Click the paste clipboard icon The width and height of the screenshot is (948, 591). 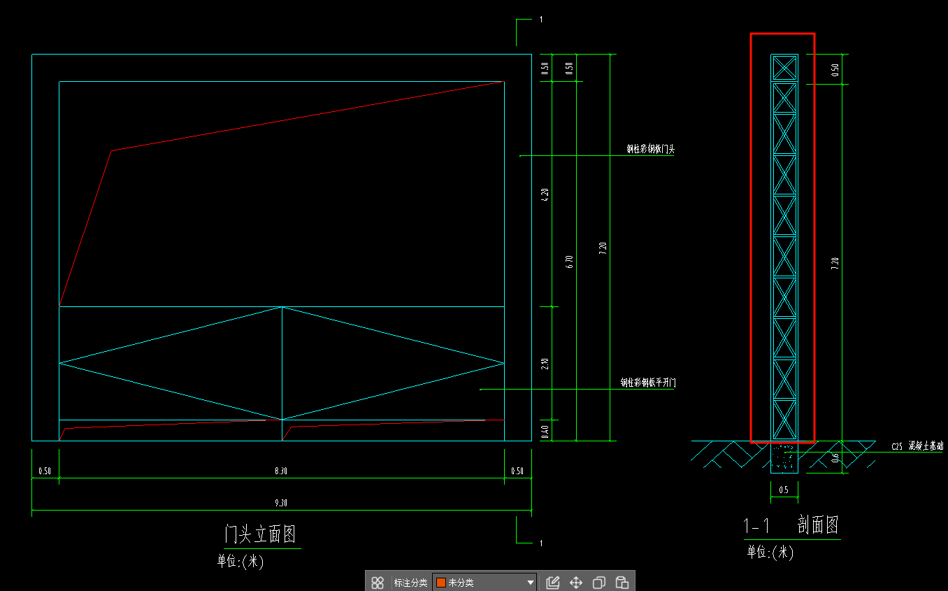pos(622,582)
